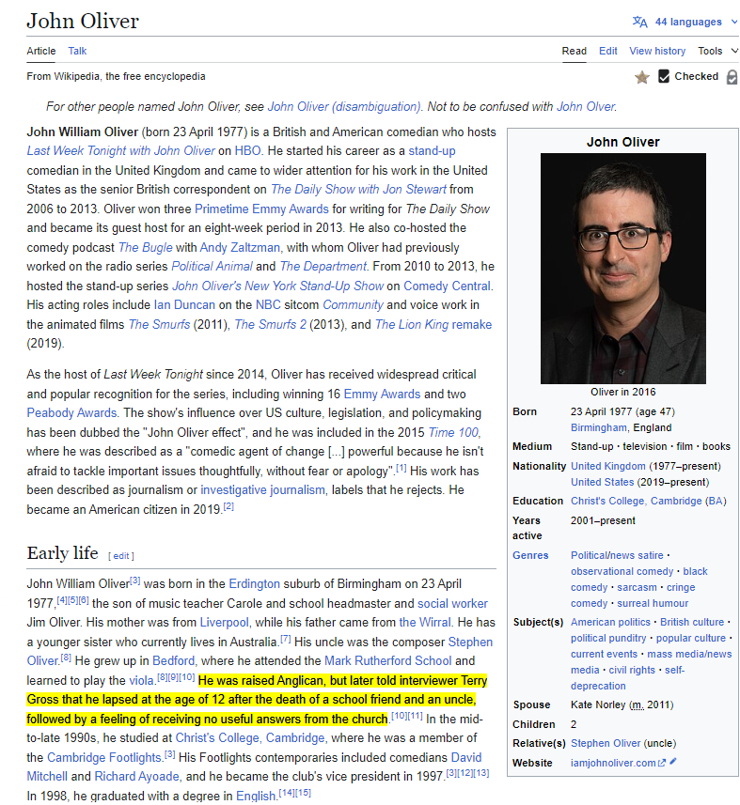The height and width of the screenshot is (805, 740).
Task: Open Last Week Tonight with John Oliver link
Action: (x=120, y=150)
